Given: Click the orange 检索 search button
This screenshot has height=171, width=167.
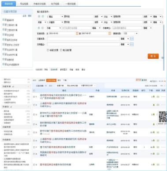Looking at the screenshot, I should tap(153, 56).
